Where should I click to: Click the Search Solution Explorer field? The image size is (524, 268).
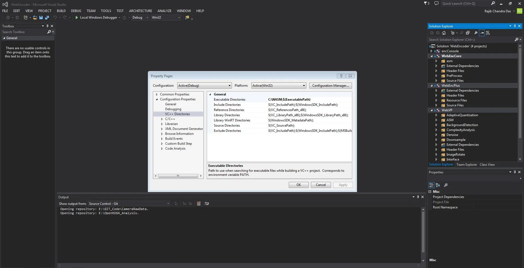pyautogui.click(x=471, y=40)
